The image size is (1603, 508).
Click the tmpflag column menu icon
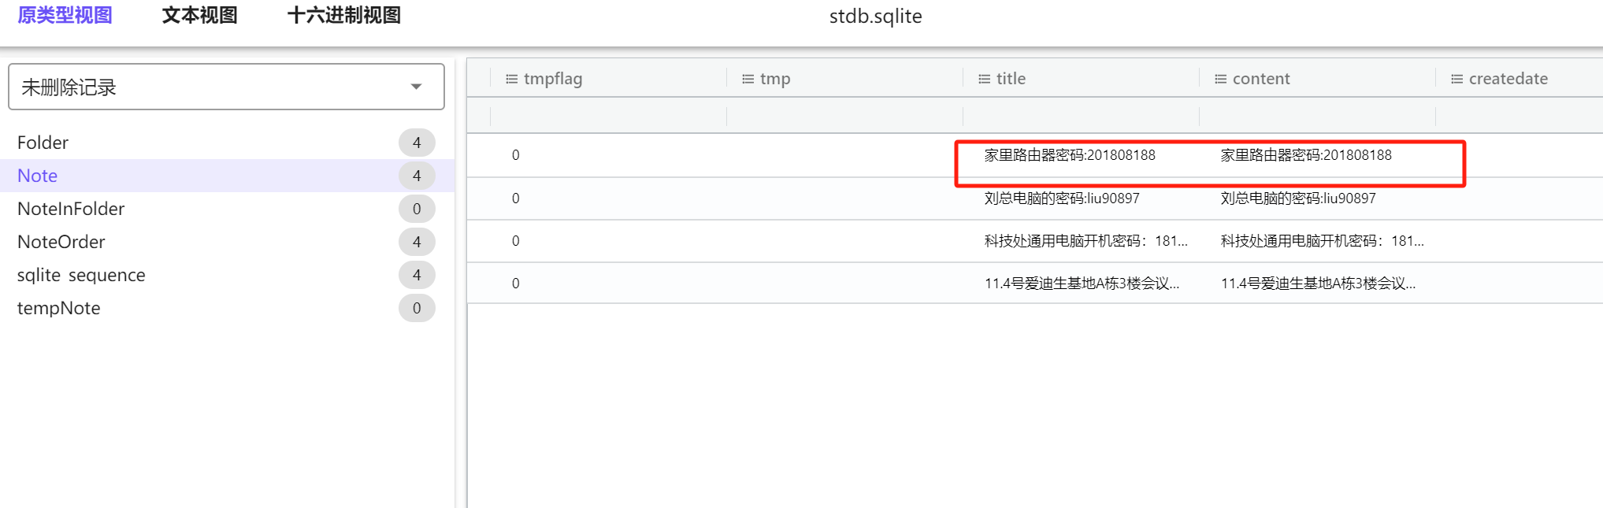point(512,79)
